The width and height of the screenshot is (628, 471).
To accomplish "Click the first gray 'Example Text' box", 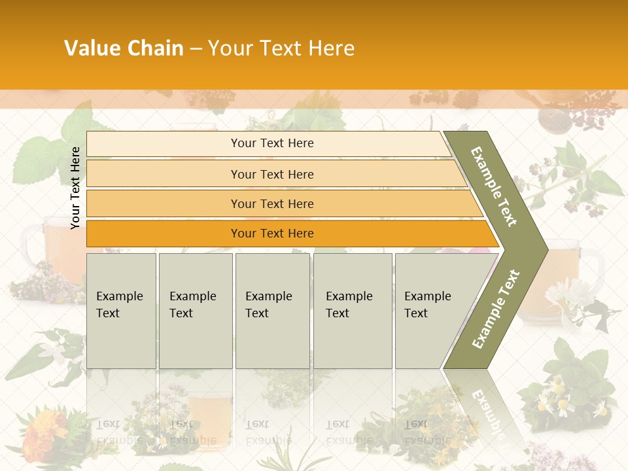I will 121,311.
